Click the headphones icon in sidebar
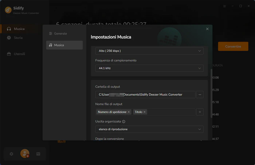255x165 pixels. pos(9,29)
